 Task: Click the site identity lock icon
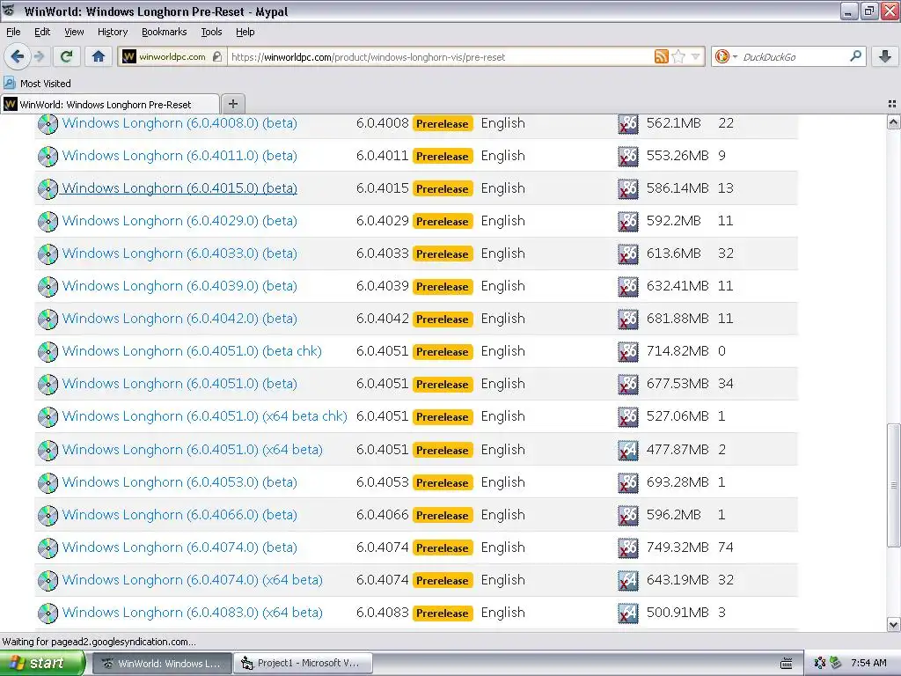(216, 56)
